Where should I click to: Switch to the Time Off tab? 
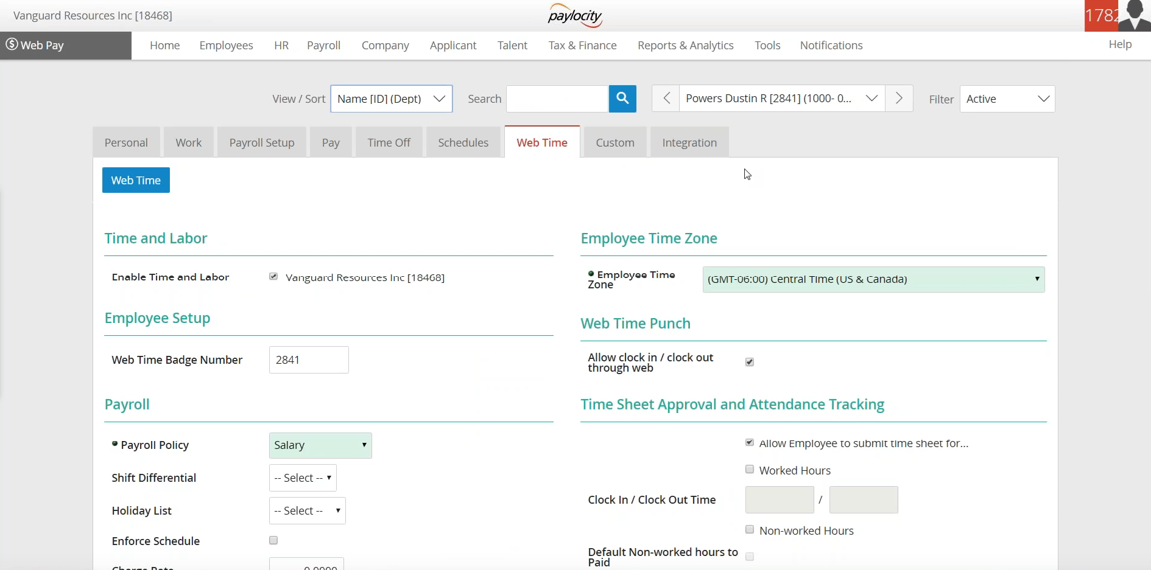tap(389, 142)
